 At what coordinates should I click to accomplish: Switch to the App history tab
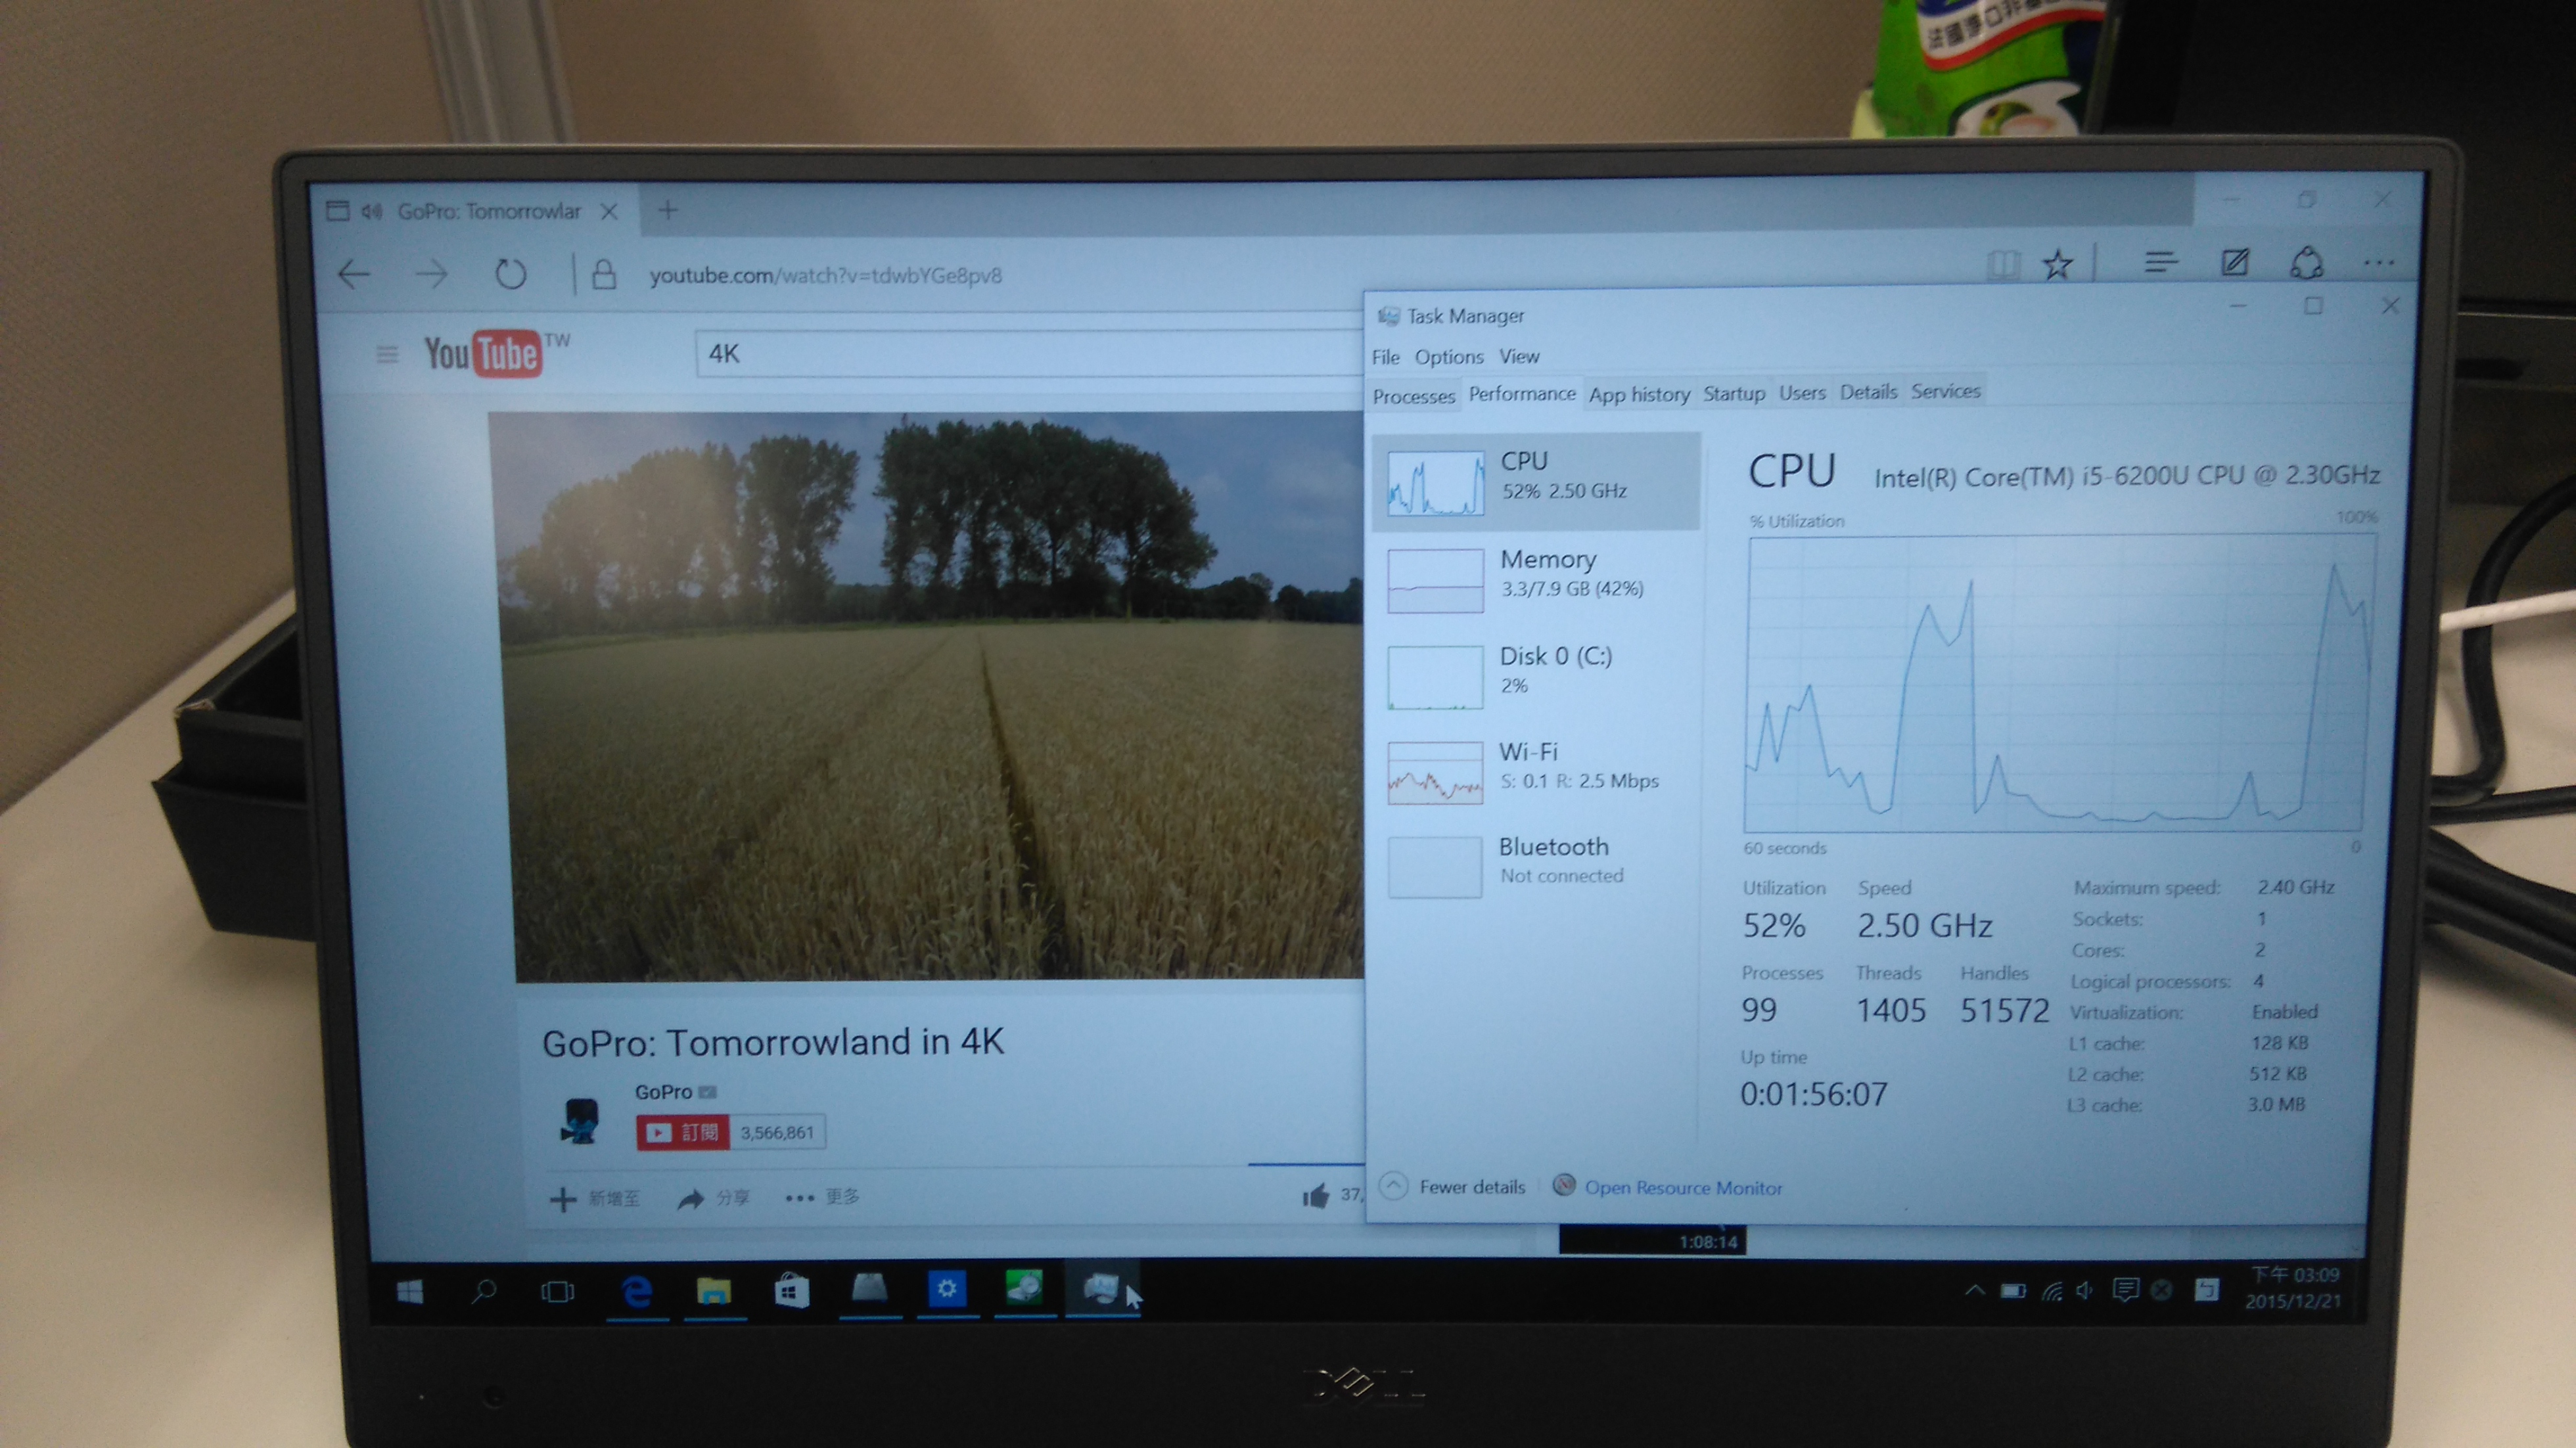click(1639, 394)
